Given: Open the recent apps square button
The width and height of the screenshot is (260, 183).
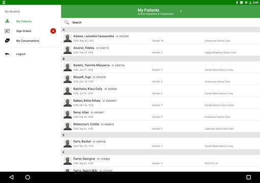Looking at the screenshot, I should 248,177.
